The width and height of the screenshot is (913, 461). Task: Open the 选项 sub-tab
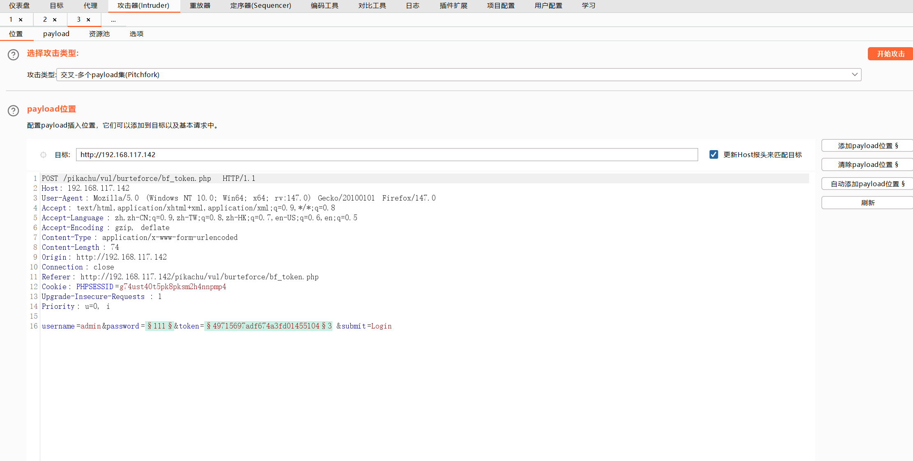pos(136,34)
